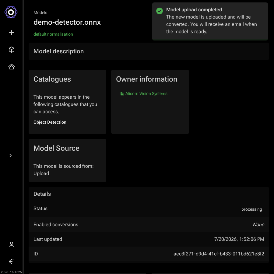Go to the home icon in sidebar

[x=12, y=67]
